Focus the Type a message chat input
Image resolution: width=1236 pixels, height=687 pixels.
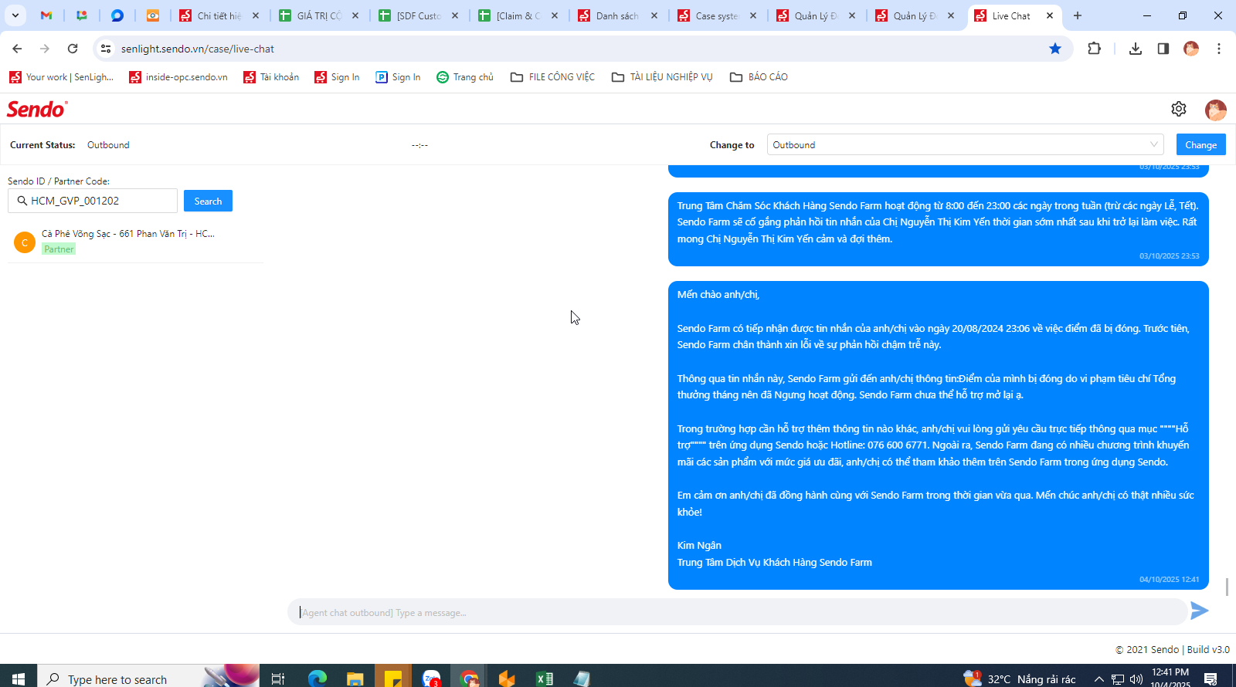tap(738, 612)
